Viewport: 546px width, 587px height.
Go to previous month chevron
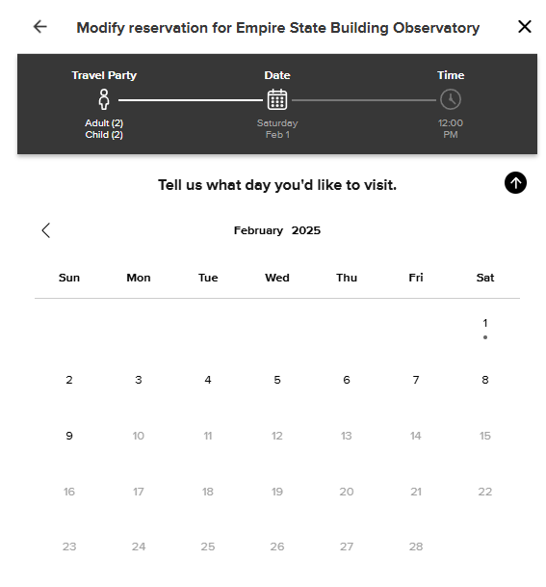pos(46,230)
